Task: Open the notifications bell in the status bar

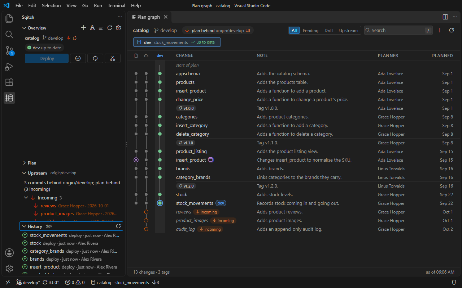Action: [x=454, y=282]
